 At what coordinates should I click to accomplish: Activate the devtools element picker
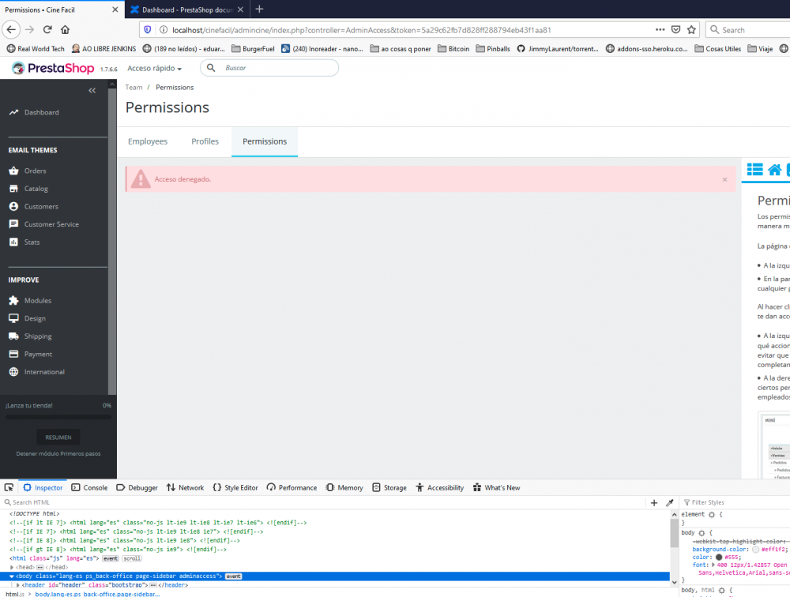(x=9, y=488)
